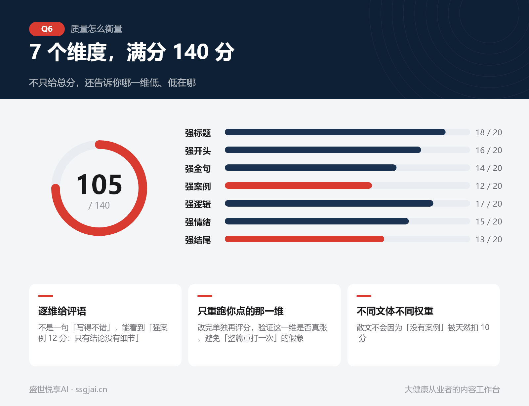Click the 强情绪 dimension label

[x=198, y=222]
